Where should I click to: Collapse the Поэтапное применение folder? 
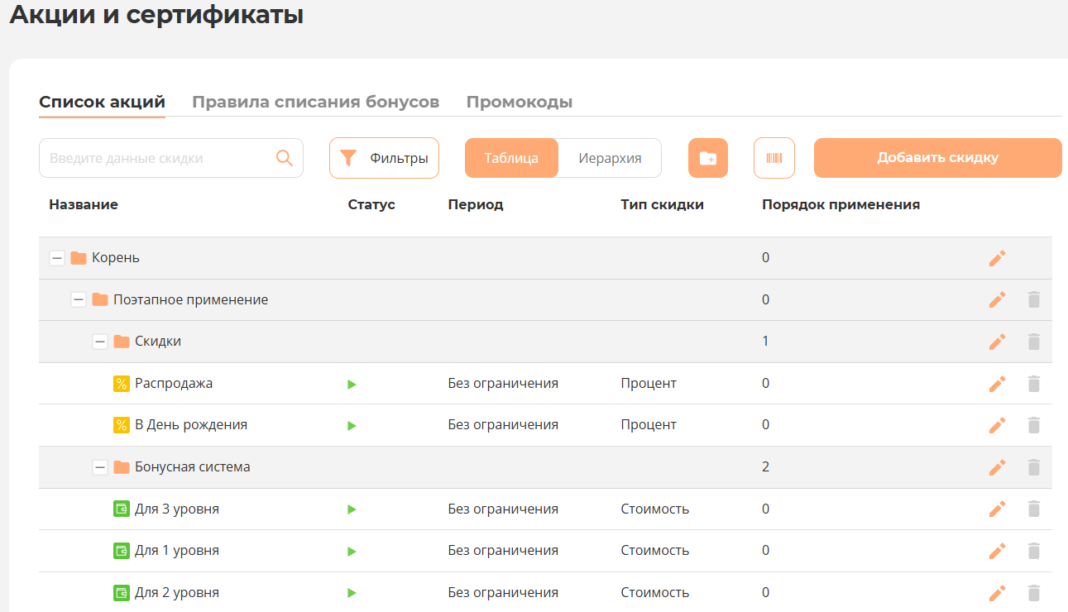pos(79,299)
